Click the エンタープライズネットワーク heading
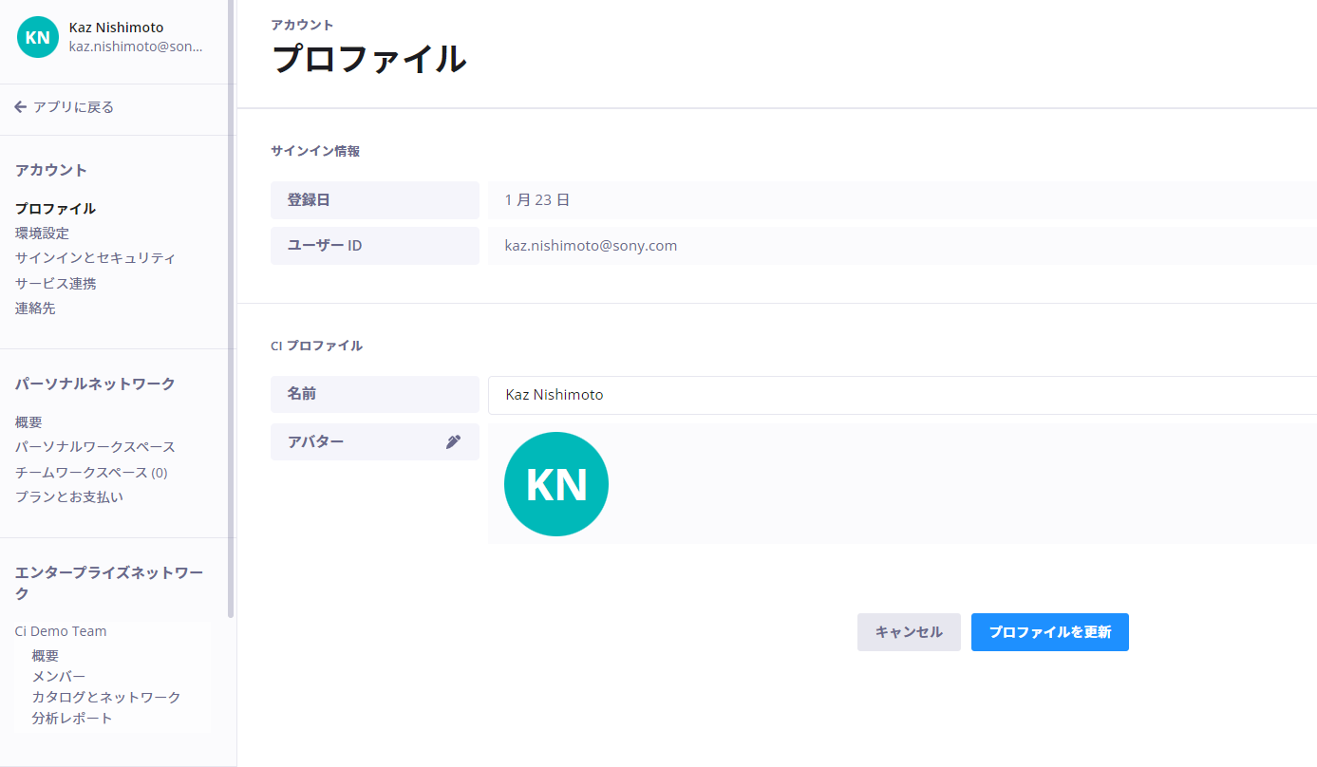The width and height of the screenshot is (1317, 767). pyautogui.click(x=109, y=584)
